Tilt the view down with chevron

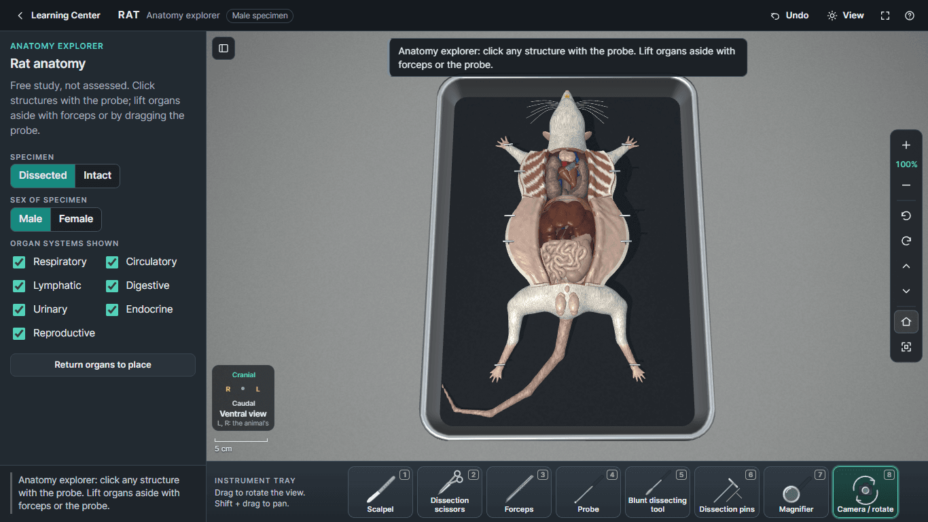(906, 292)
